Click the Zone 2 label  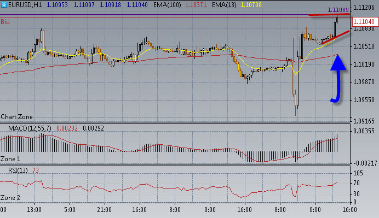click(10, 198)
